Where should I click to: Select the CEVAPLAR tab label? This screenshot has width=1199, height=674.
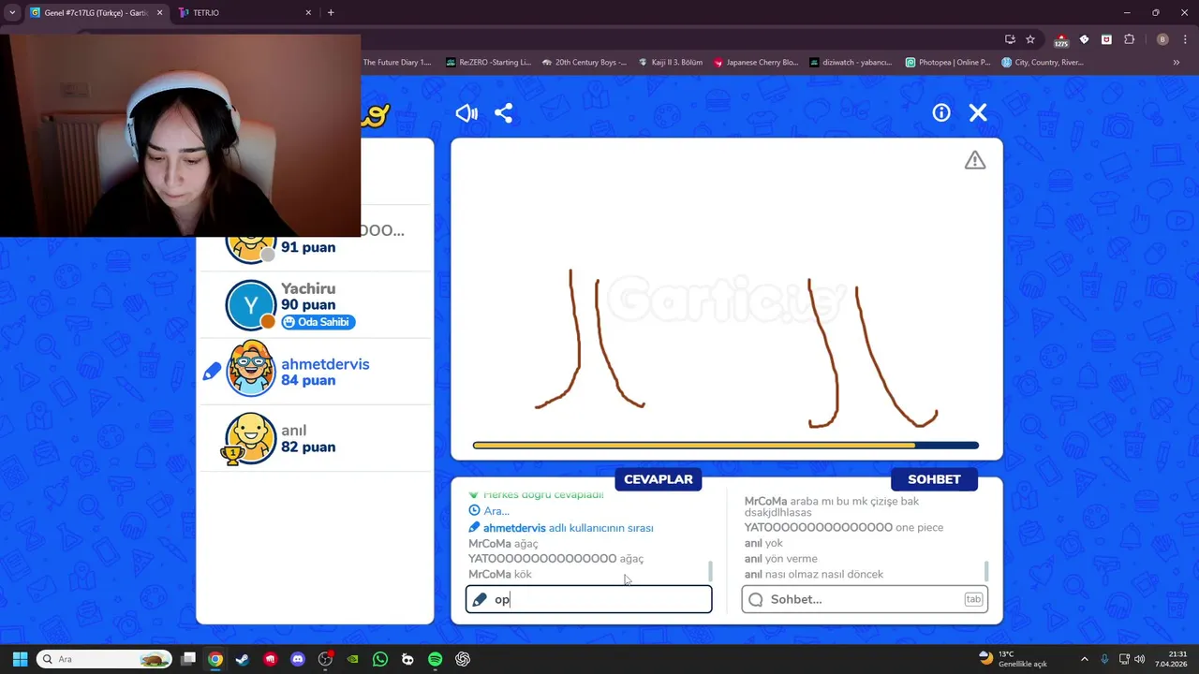point(659,479)
